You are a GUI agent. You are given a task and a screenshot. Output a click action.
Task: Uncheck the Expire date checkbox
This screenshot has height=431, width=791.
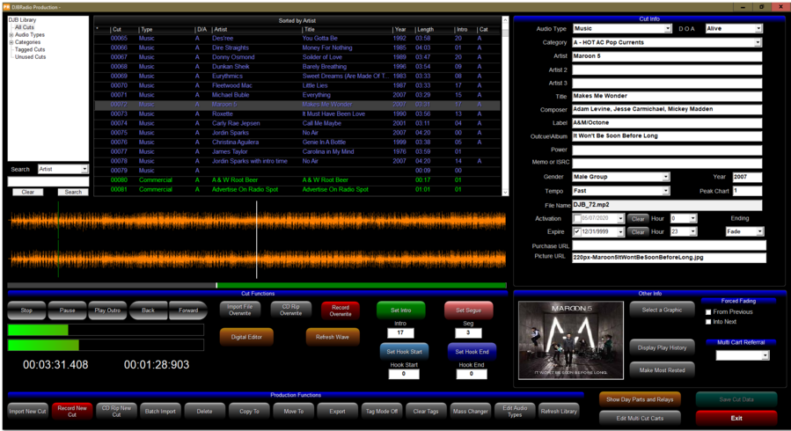[577, 232]
